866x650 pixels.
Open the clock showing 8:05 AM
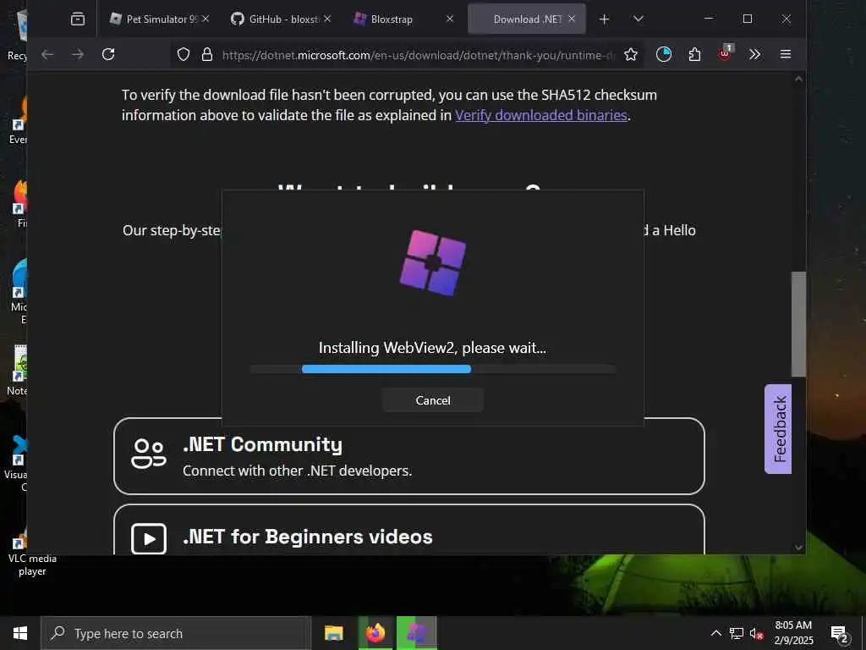[793, 633]
